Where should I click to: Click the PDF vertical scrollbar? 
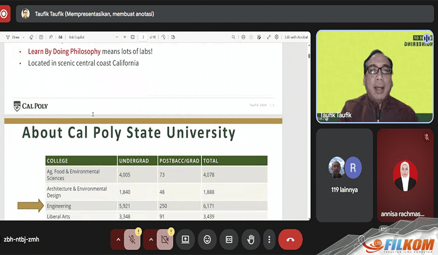click(x=309, y=55)
